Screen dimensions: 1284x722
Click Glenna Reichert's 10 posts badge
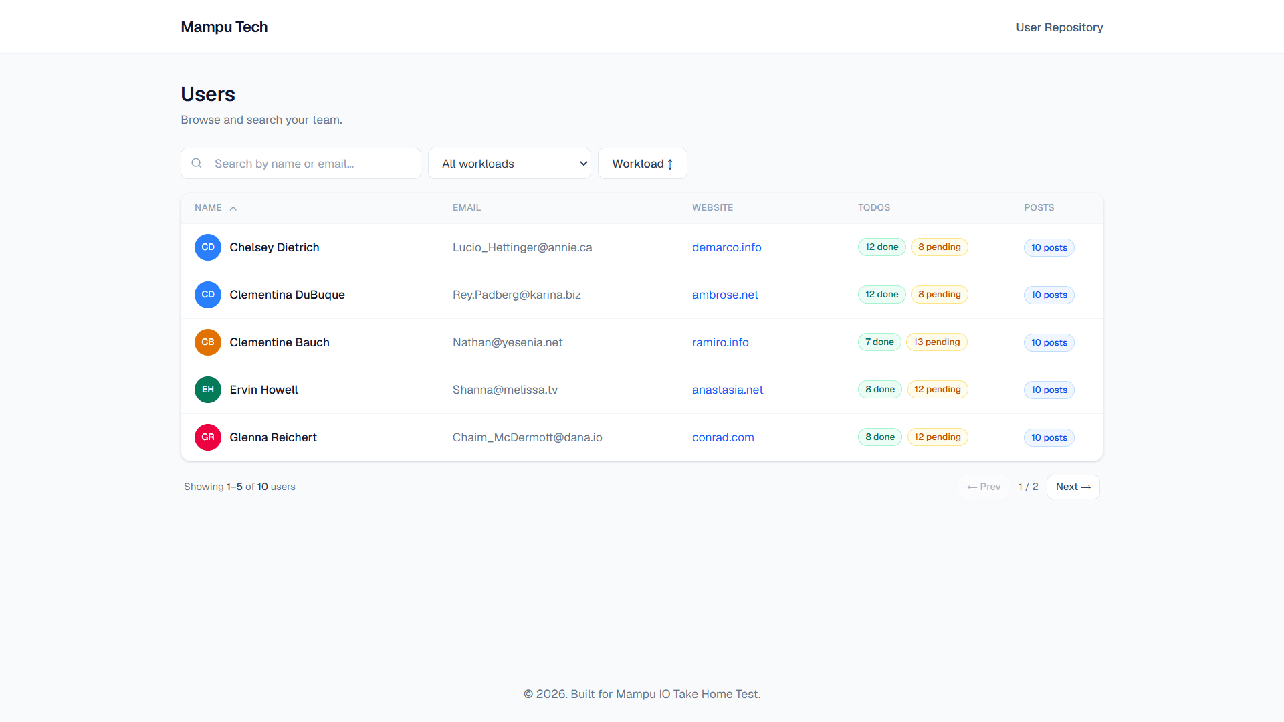point(1049,438)
